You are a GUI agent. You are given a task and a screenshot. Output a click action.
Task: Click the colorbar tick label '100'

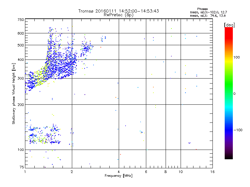pyautogui.click(x=237, y=57)
